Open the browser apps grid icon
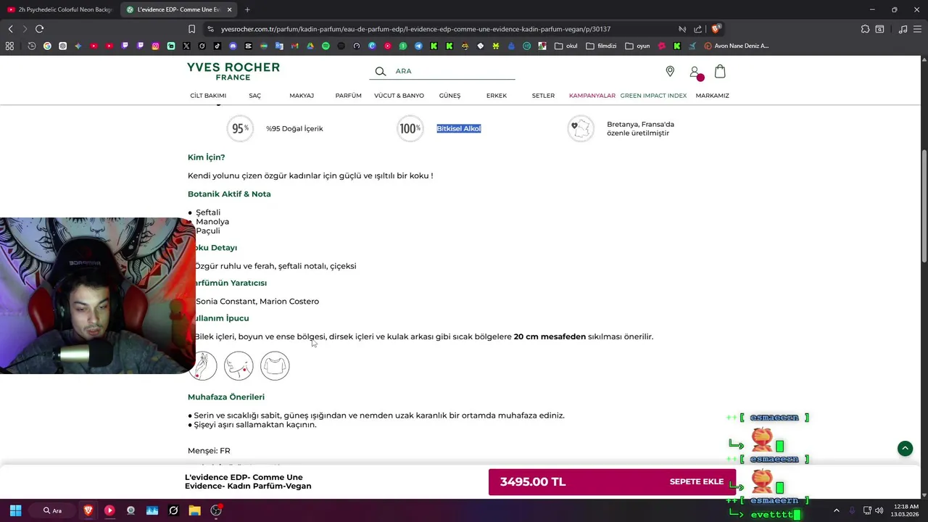Image resolution: width=928 pixels, height=522 pixels. (x=9, y=46)
